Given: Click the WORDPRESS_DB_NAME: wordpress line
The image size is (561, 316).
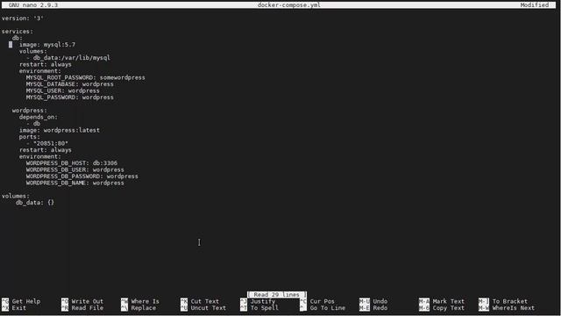Looking at the screenshot, I should click(x=75, y=183).
